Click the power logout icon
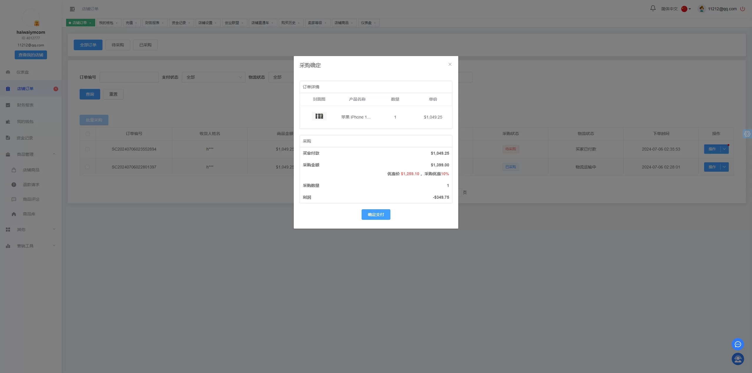 coord(743,9)
